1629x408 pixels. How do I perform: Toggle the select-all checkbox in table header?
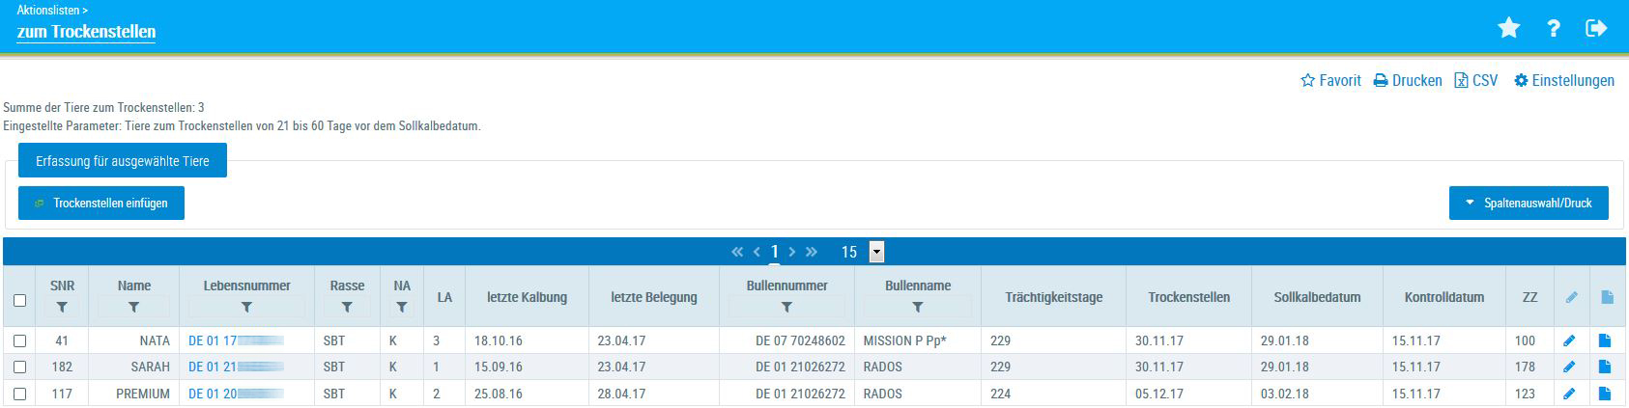pyautogui.click(x=19, y=300)
